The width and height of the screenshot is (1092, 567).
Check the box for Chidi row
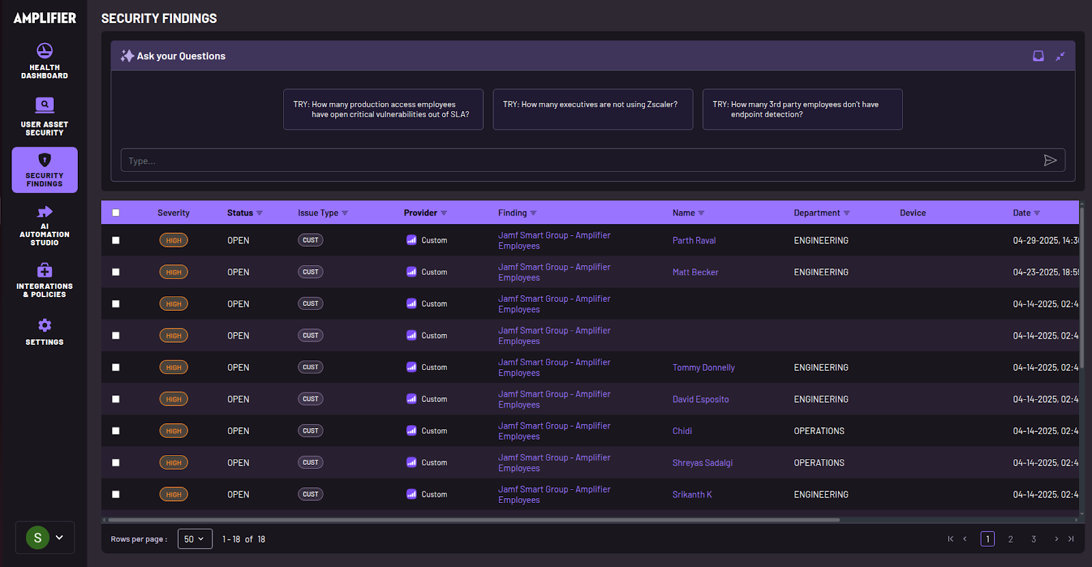coord(116,431)
